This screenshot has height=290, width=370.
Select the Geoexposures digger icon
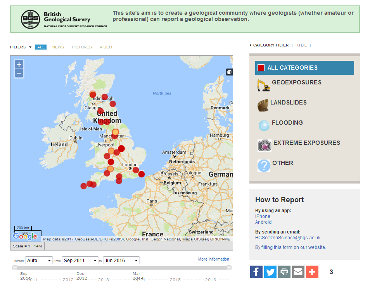click(x=263, y=85)
